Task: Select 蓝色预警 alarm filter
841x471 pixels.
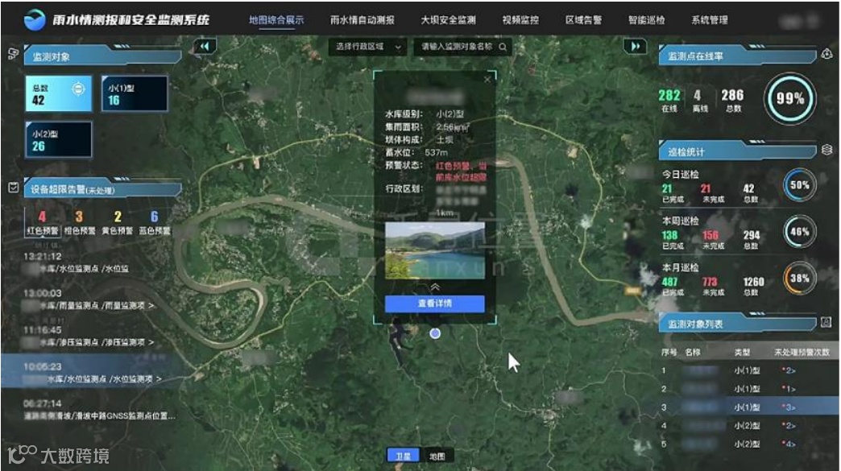Action: [x=155, y=223]
